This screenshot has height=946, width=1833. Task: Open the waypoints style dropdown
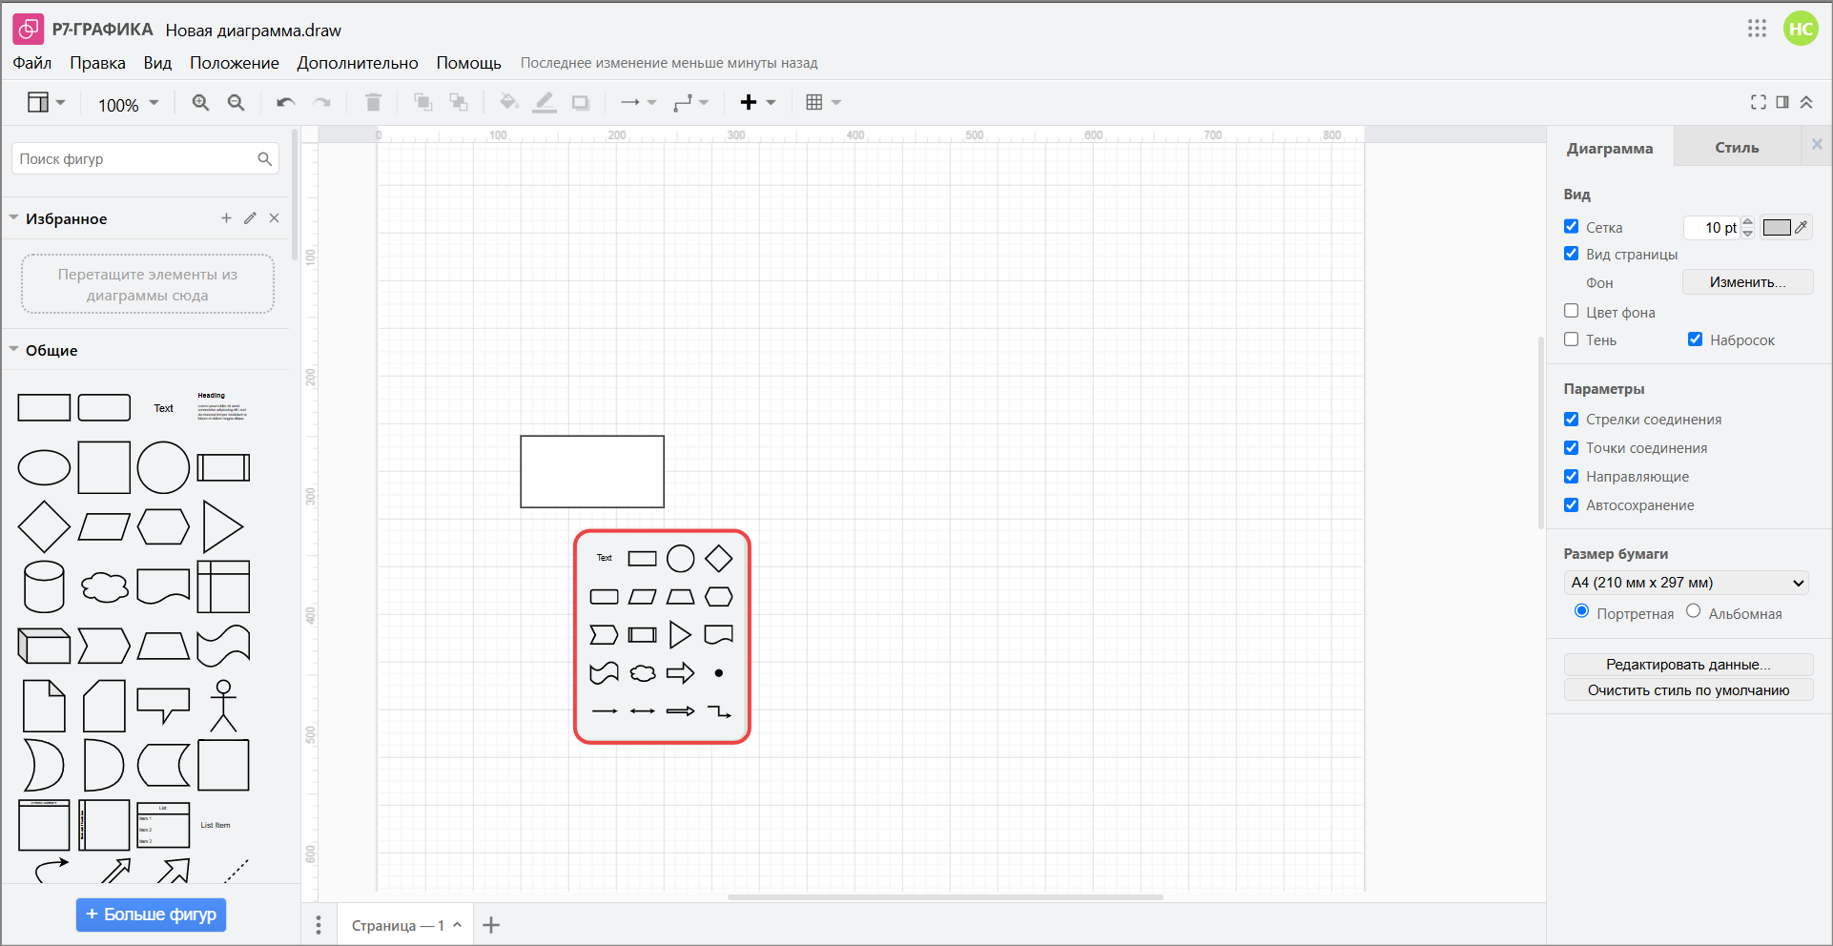click(691, 103)
